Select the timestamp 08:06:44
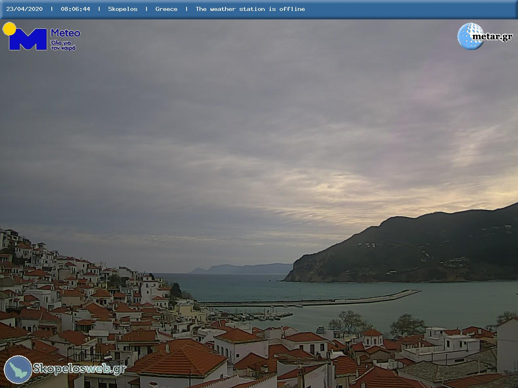The height and width of the screenshot is (388, 518). [x=75, y=9]
